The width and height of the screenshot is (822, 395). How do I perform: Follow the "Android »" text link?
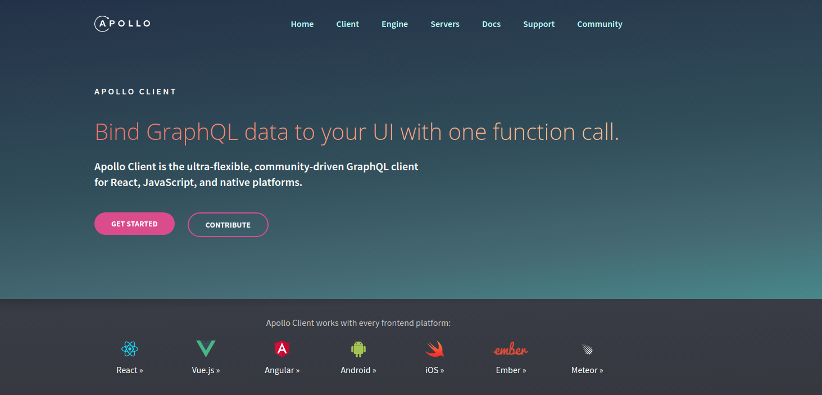358,370
